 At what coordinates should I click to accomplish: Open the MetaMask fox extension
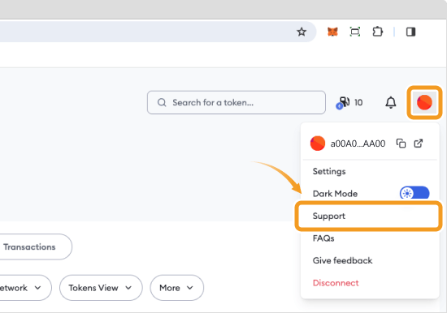[x=332, y=32]
